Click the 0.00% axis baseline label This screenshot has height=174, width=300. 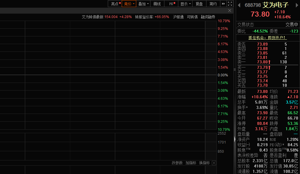point(223,75)
